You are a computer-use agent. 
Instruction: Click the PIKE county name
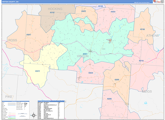coord(9,97)
